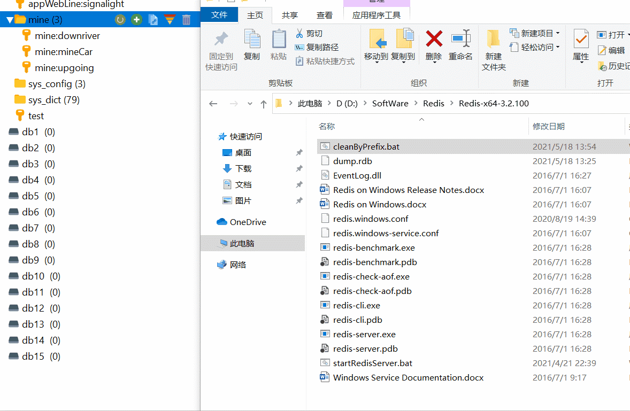Screen dimensions: 630x411
Task: Add a new key to the mine namespace
Action: tap(136, 19)
